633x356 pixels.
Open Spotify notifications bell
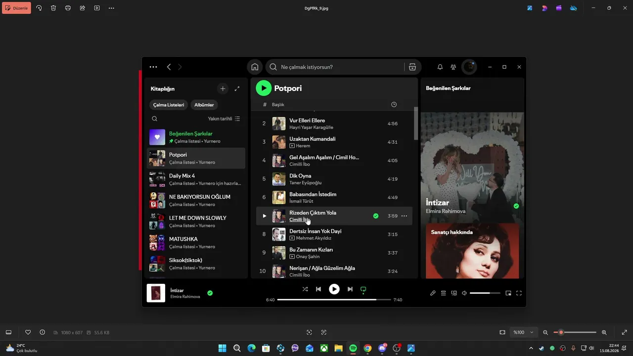pyautogui.click(x=440, y=67)
